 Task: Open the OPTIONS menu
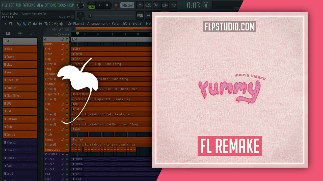[x=50, y=5]
